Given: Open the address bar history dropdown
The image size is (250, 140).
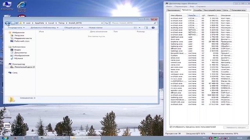Looking at the screenshot, I should pyautogui.click(x=102, y=23).
